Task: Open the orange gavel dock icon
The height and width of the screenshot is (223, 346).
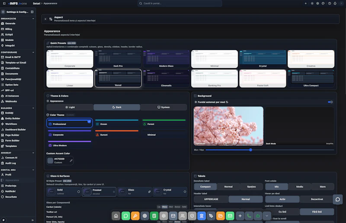Action: pos(135,216)
